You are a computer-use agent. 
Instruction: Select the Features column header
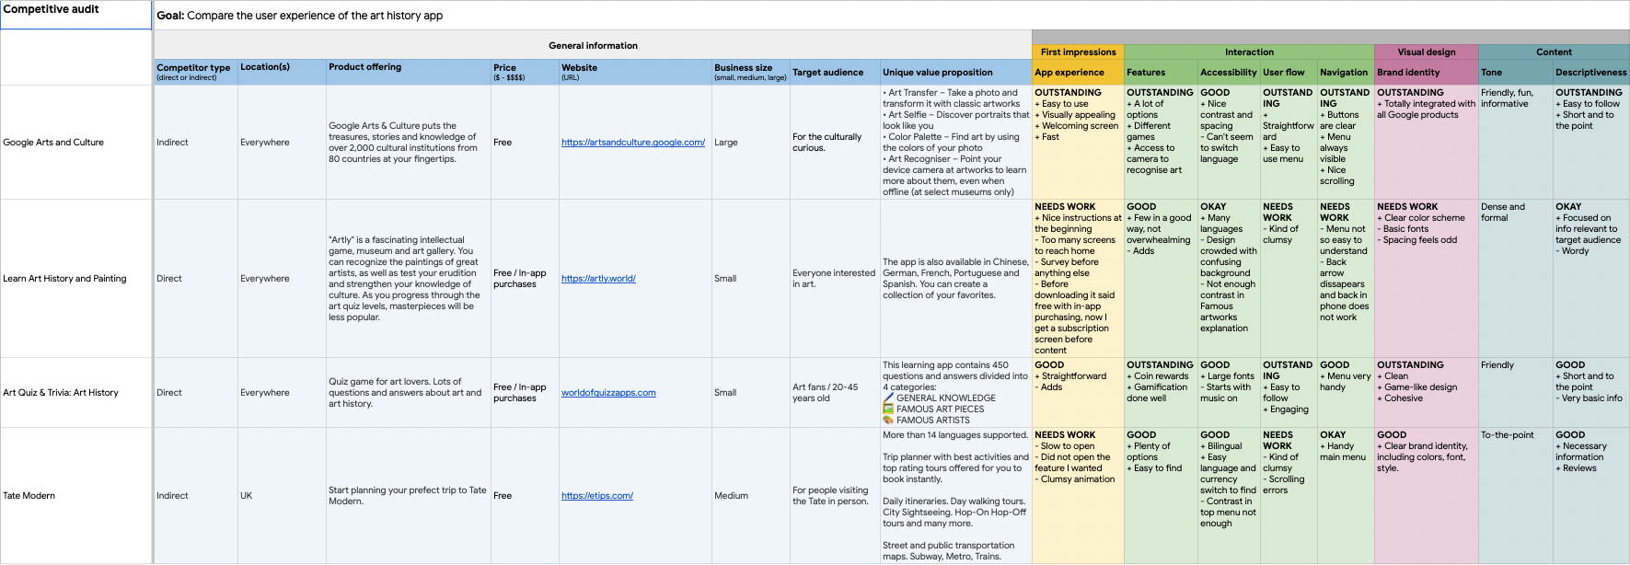1161,73
